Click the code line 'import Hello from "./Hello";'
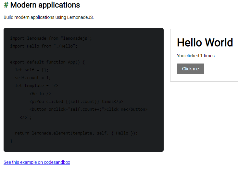Viewport: 238px width, 171px height. 44,46
